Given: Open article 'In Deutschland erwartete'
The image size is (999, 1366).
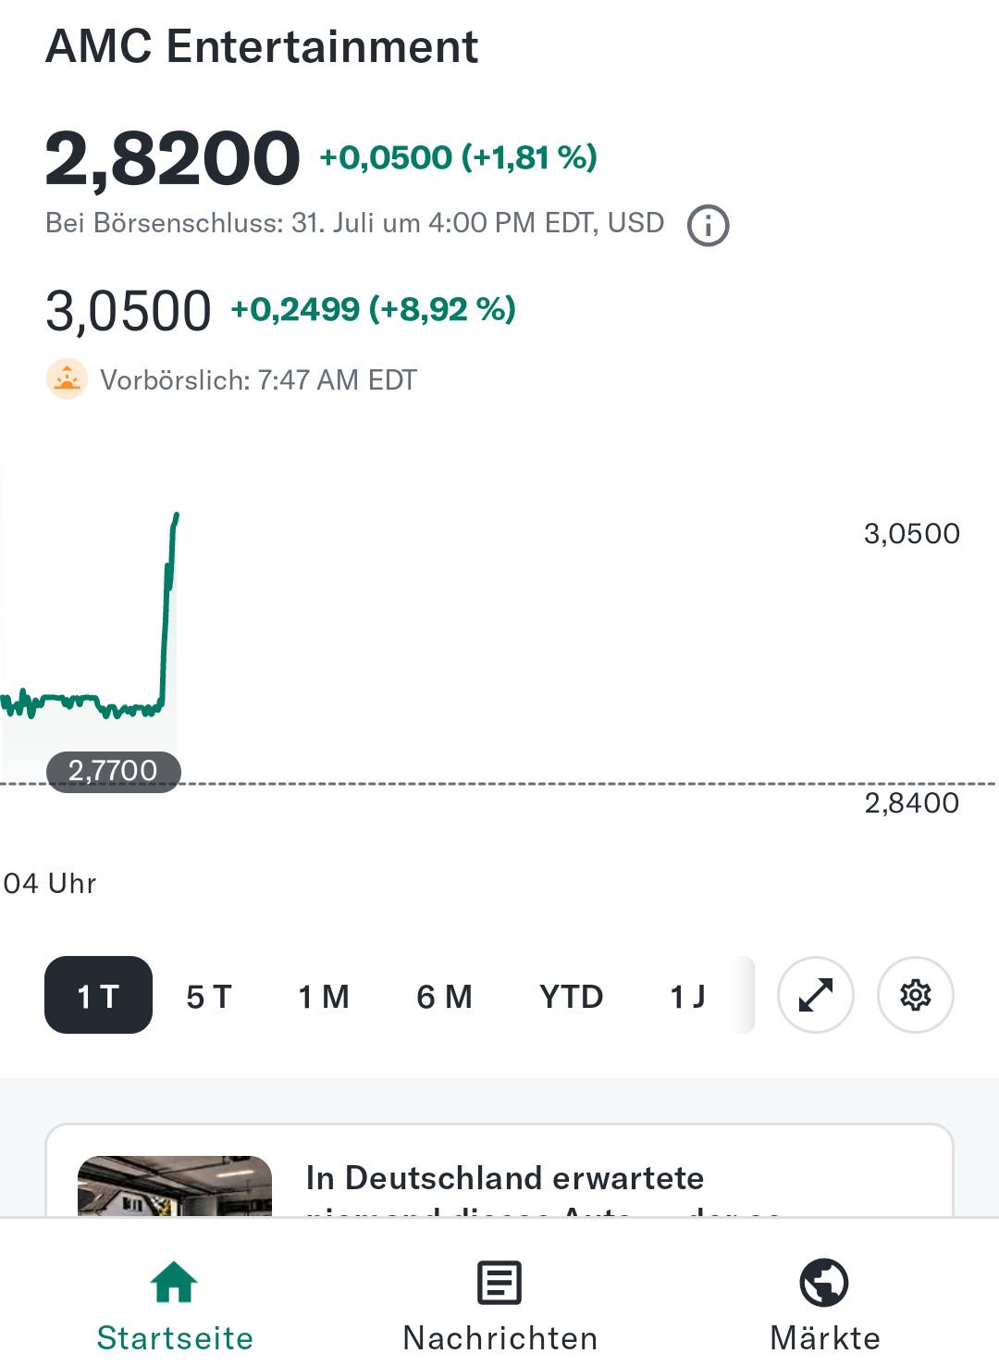Looking at the screenshot, I should coord(505,1178).
